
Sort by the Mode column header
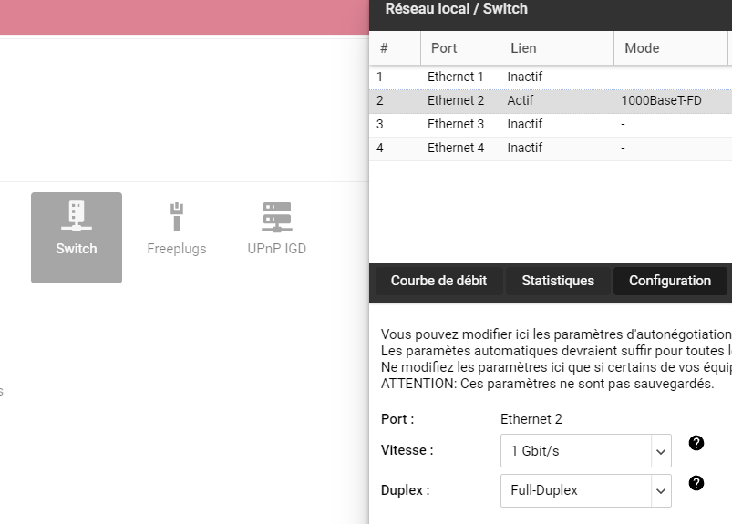(x=670, y=48)
